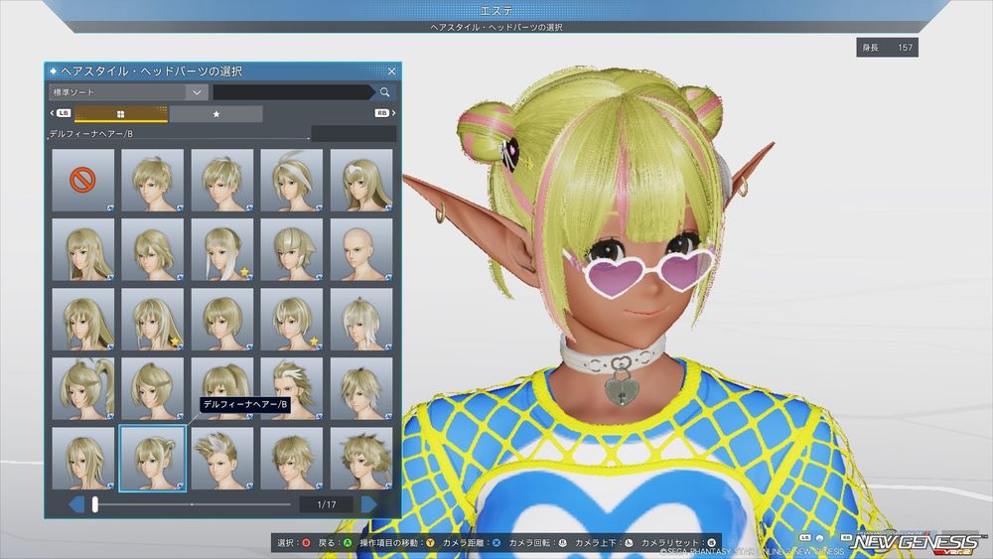
Task: Pick the hairstyle with long white side lock
Action: coord(222,249)
